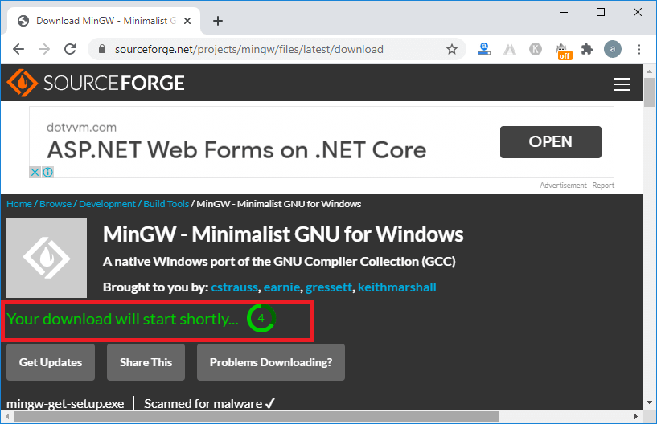Screen dimensions: 657x424
Task: Click Get Updates button
Action: 51,362
